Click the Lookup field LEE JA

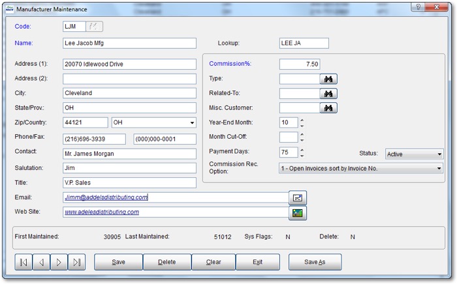304,43
